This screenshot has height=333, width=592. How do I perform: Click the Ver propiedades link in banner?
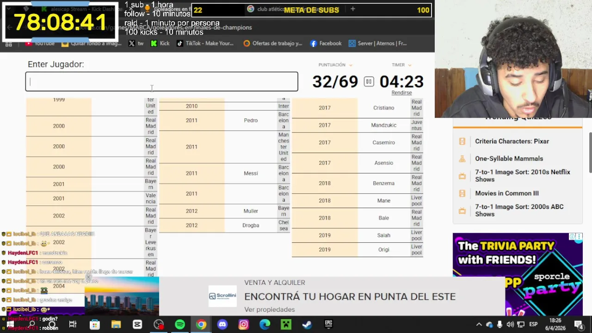269,309
